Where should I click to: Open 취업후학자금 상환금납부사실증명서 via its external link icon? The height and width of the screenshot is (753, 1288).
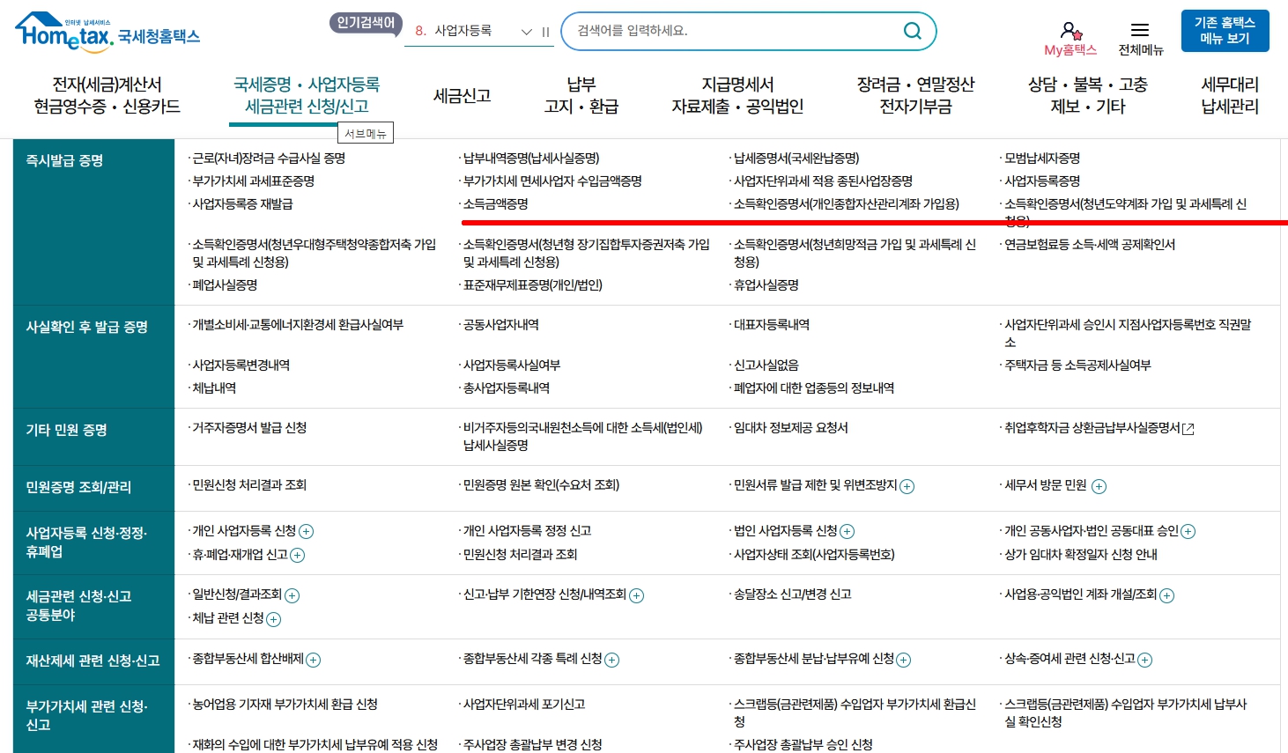pyautogui.click(x=1188, y=426)
